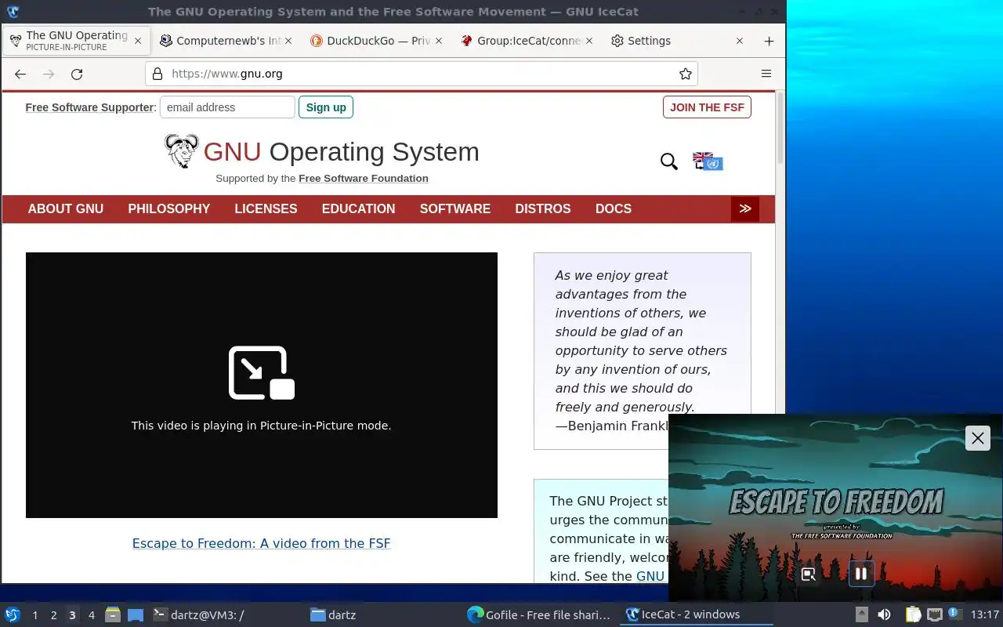The height and width of the screenshot is (627, 1003).
Task: Switch to workspace 1
Action: [x=34, y=615]
